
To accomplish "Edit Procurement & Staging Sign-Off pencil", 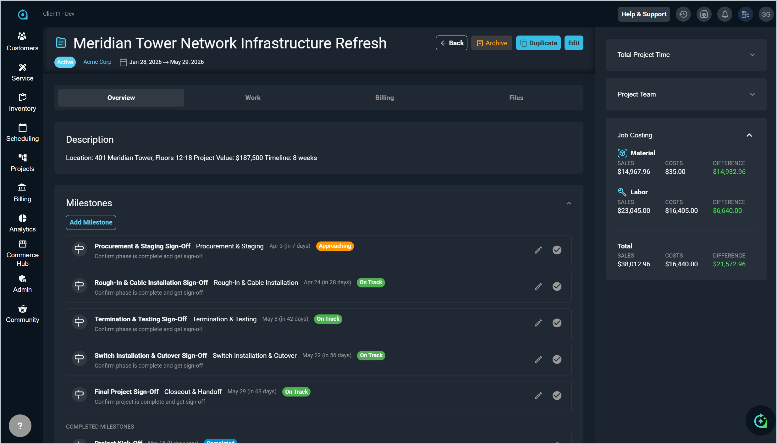I will 538,250.
